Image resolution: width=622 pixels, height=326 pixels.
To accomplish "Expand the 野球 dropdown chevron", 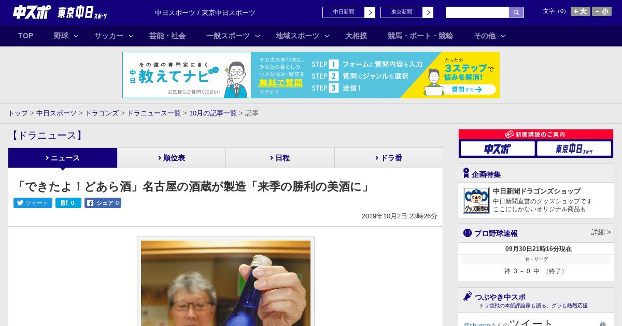I will 76,36.
